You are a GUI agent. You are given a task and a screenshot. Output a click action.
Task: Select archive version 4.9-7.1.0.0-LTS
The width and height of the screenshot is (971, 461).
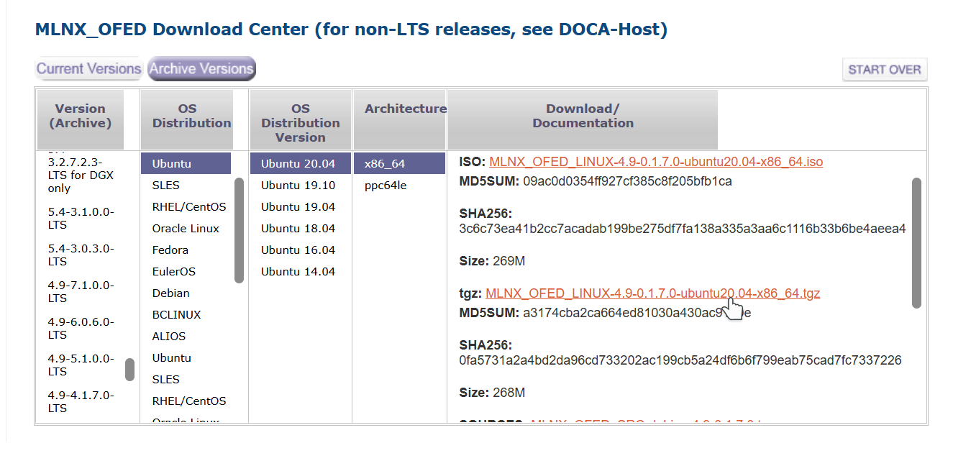coord(81,291)
